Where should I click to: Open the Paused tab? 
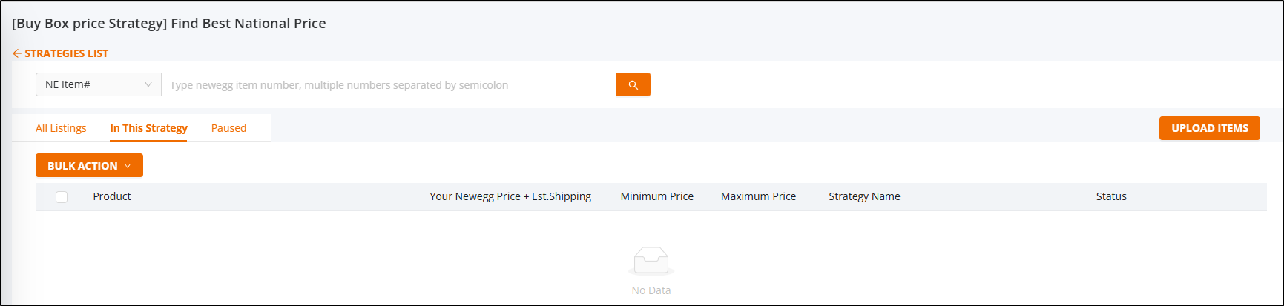click(x=228, y=128)
